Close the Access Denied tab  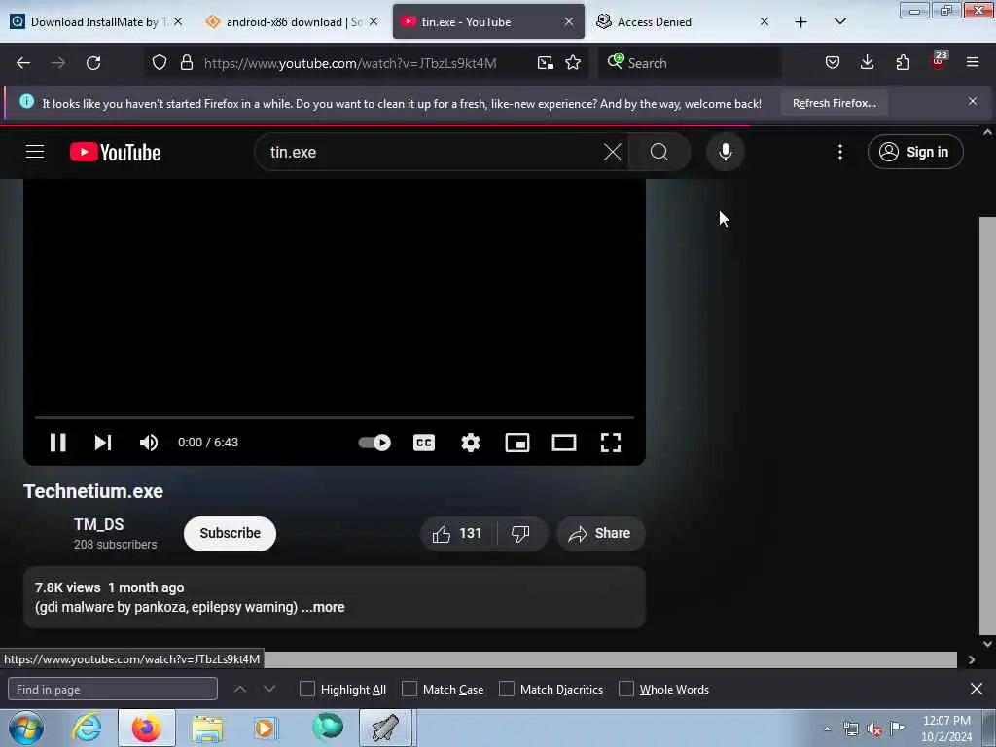pos(765,21)
